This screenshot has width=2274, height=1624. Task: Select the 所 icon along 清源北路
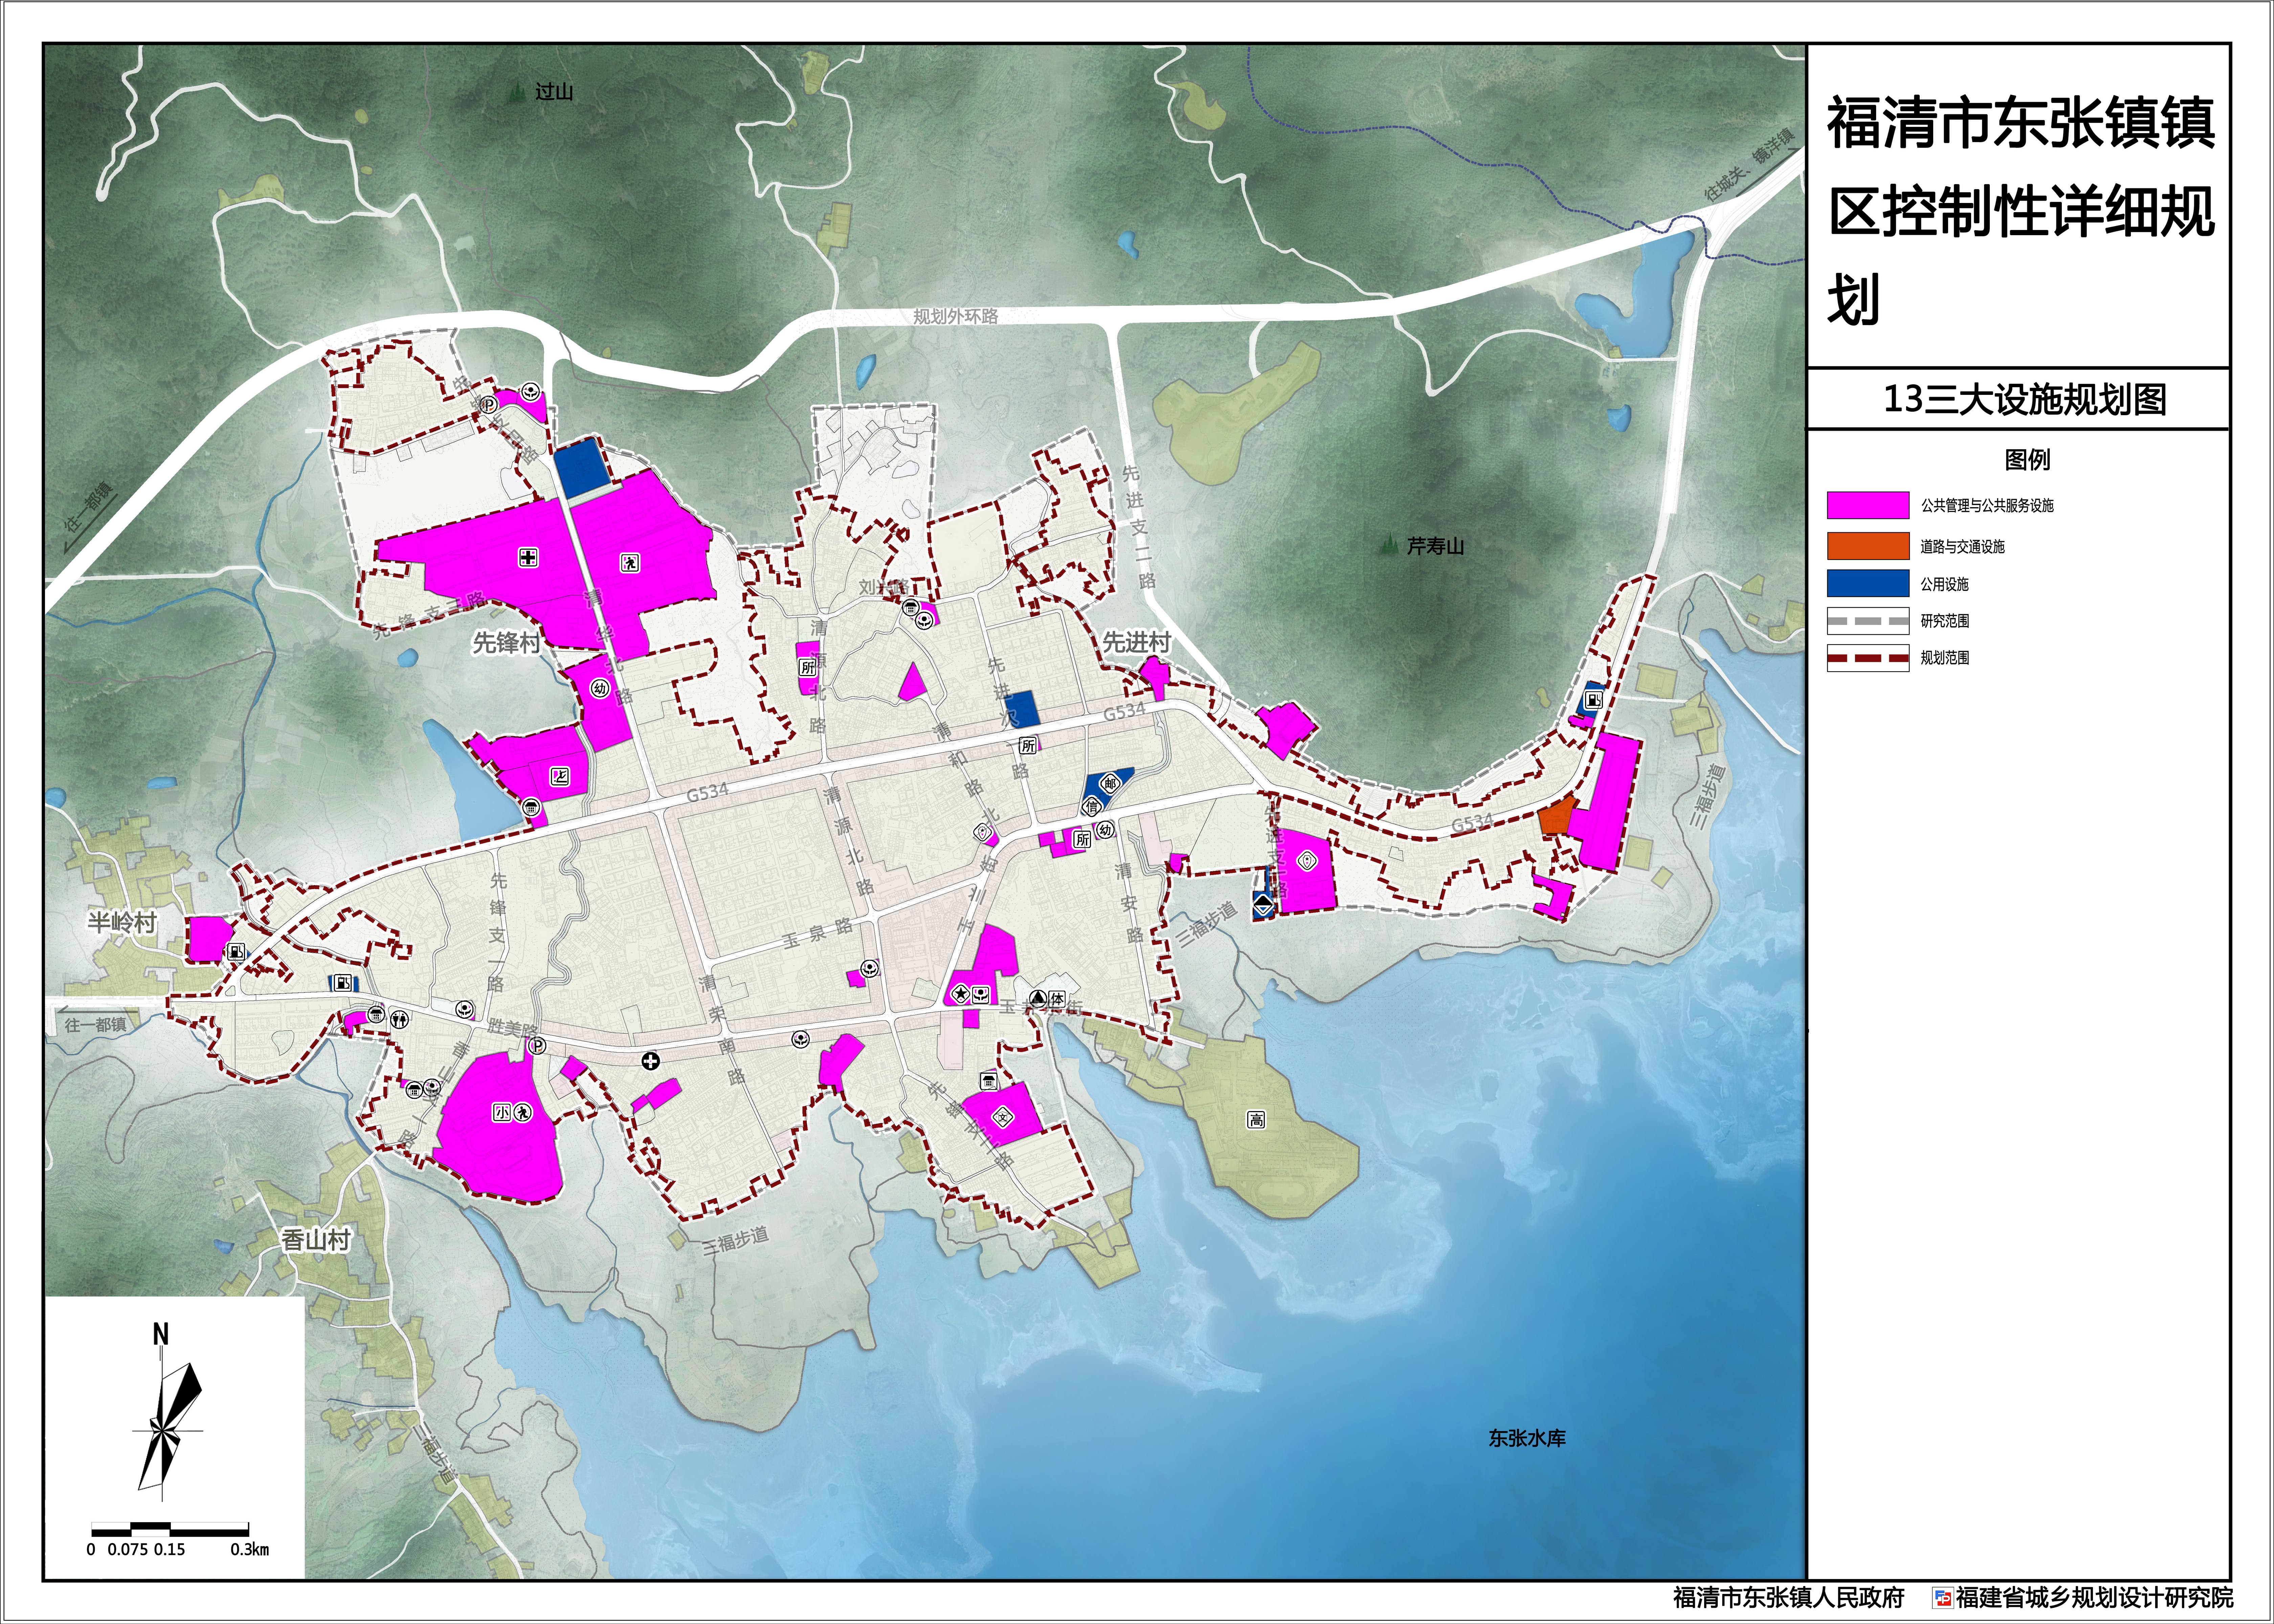pyautogui.click(x=807, y=667)
